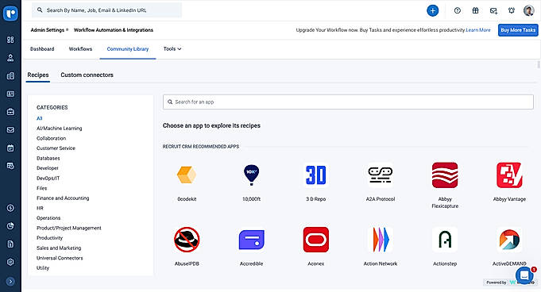Choose the Action Network app

[x=381, y=240]
